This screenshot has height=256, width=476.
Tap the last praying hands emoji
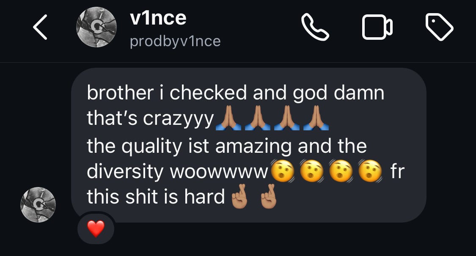pos(316,118)
